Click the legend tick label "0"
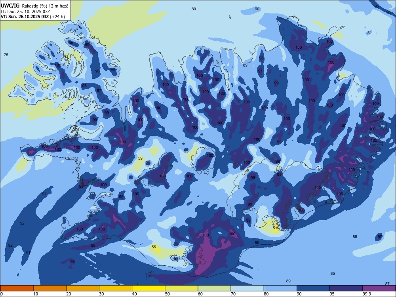396x297 pixels. coord(2,294)
